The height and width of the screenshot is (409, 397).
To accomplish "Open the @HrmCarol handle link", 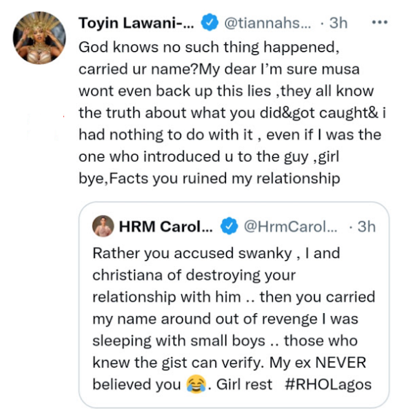I will pos(290,226).
